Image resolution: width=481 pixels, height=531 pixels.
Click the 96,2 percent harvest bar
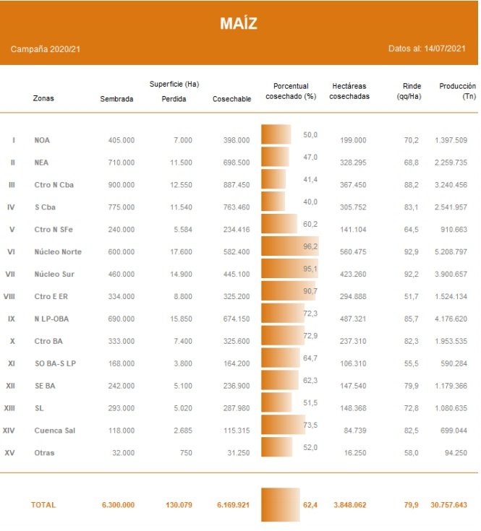point(289,250)
